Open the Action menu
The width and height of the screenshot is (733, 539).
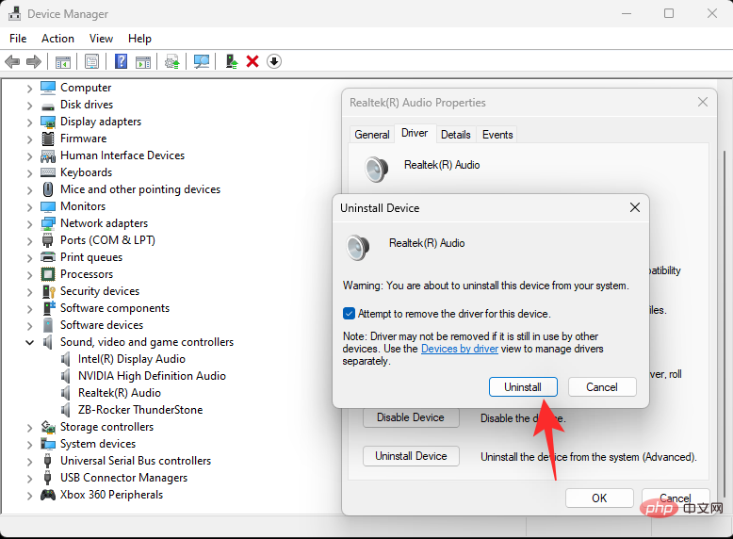coord(57,39)
